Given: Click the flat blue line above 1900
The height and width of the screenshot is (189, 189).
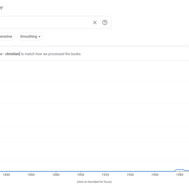Looking at the screenshot, I should point(81,172).
